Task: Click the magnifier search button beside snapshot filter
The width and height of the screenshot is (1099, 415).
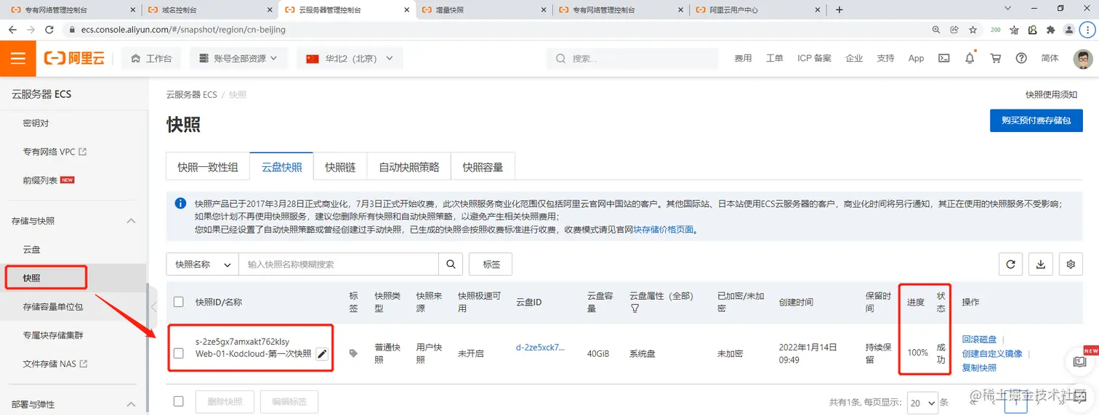Action: pos(451,264)
